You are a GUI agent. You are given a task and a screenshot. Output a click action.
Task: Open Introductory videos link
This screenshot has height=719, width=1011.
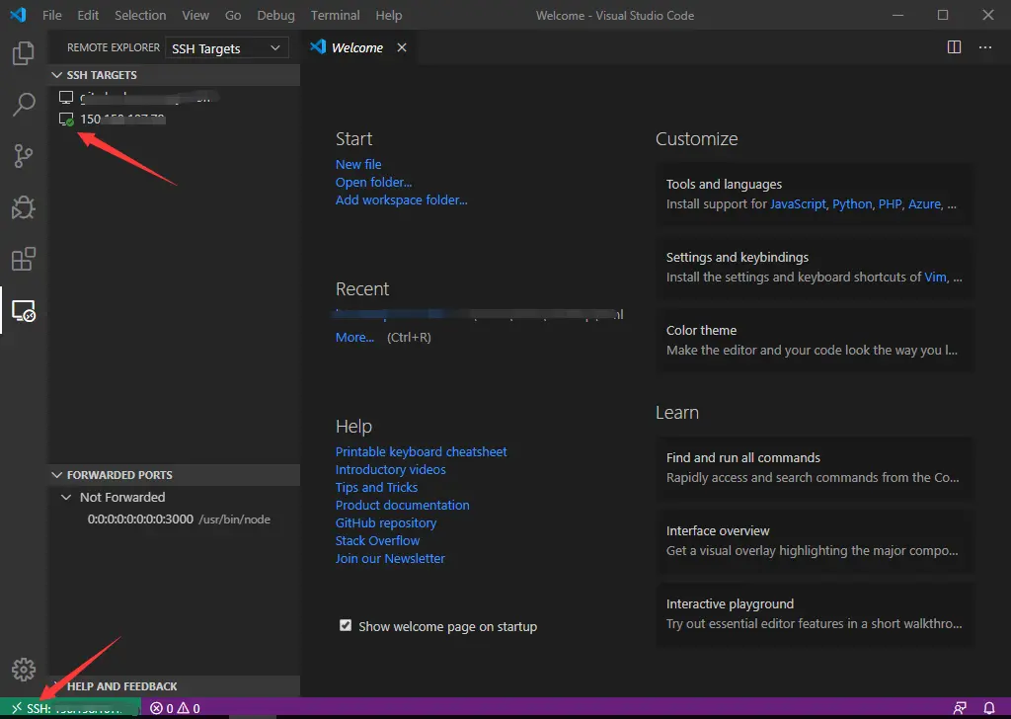point(390,469)
